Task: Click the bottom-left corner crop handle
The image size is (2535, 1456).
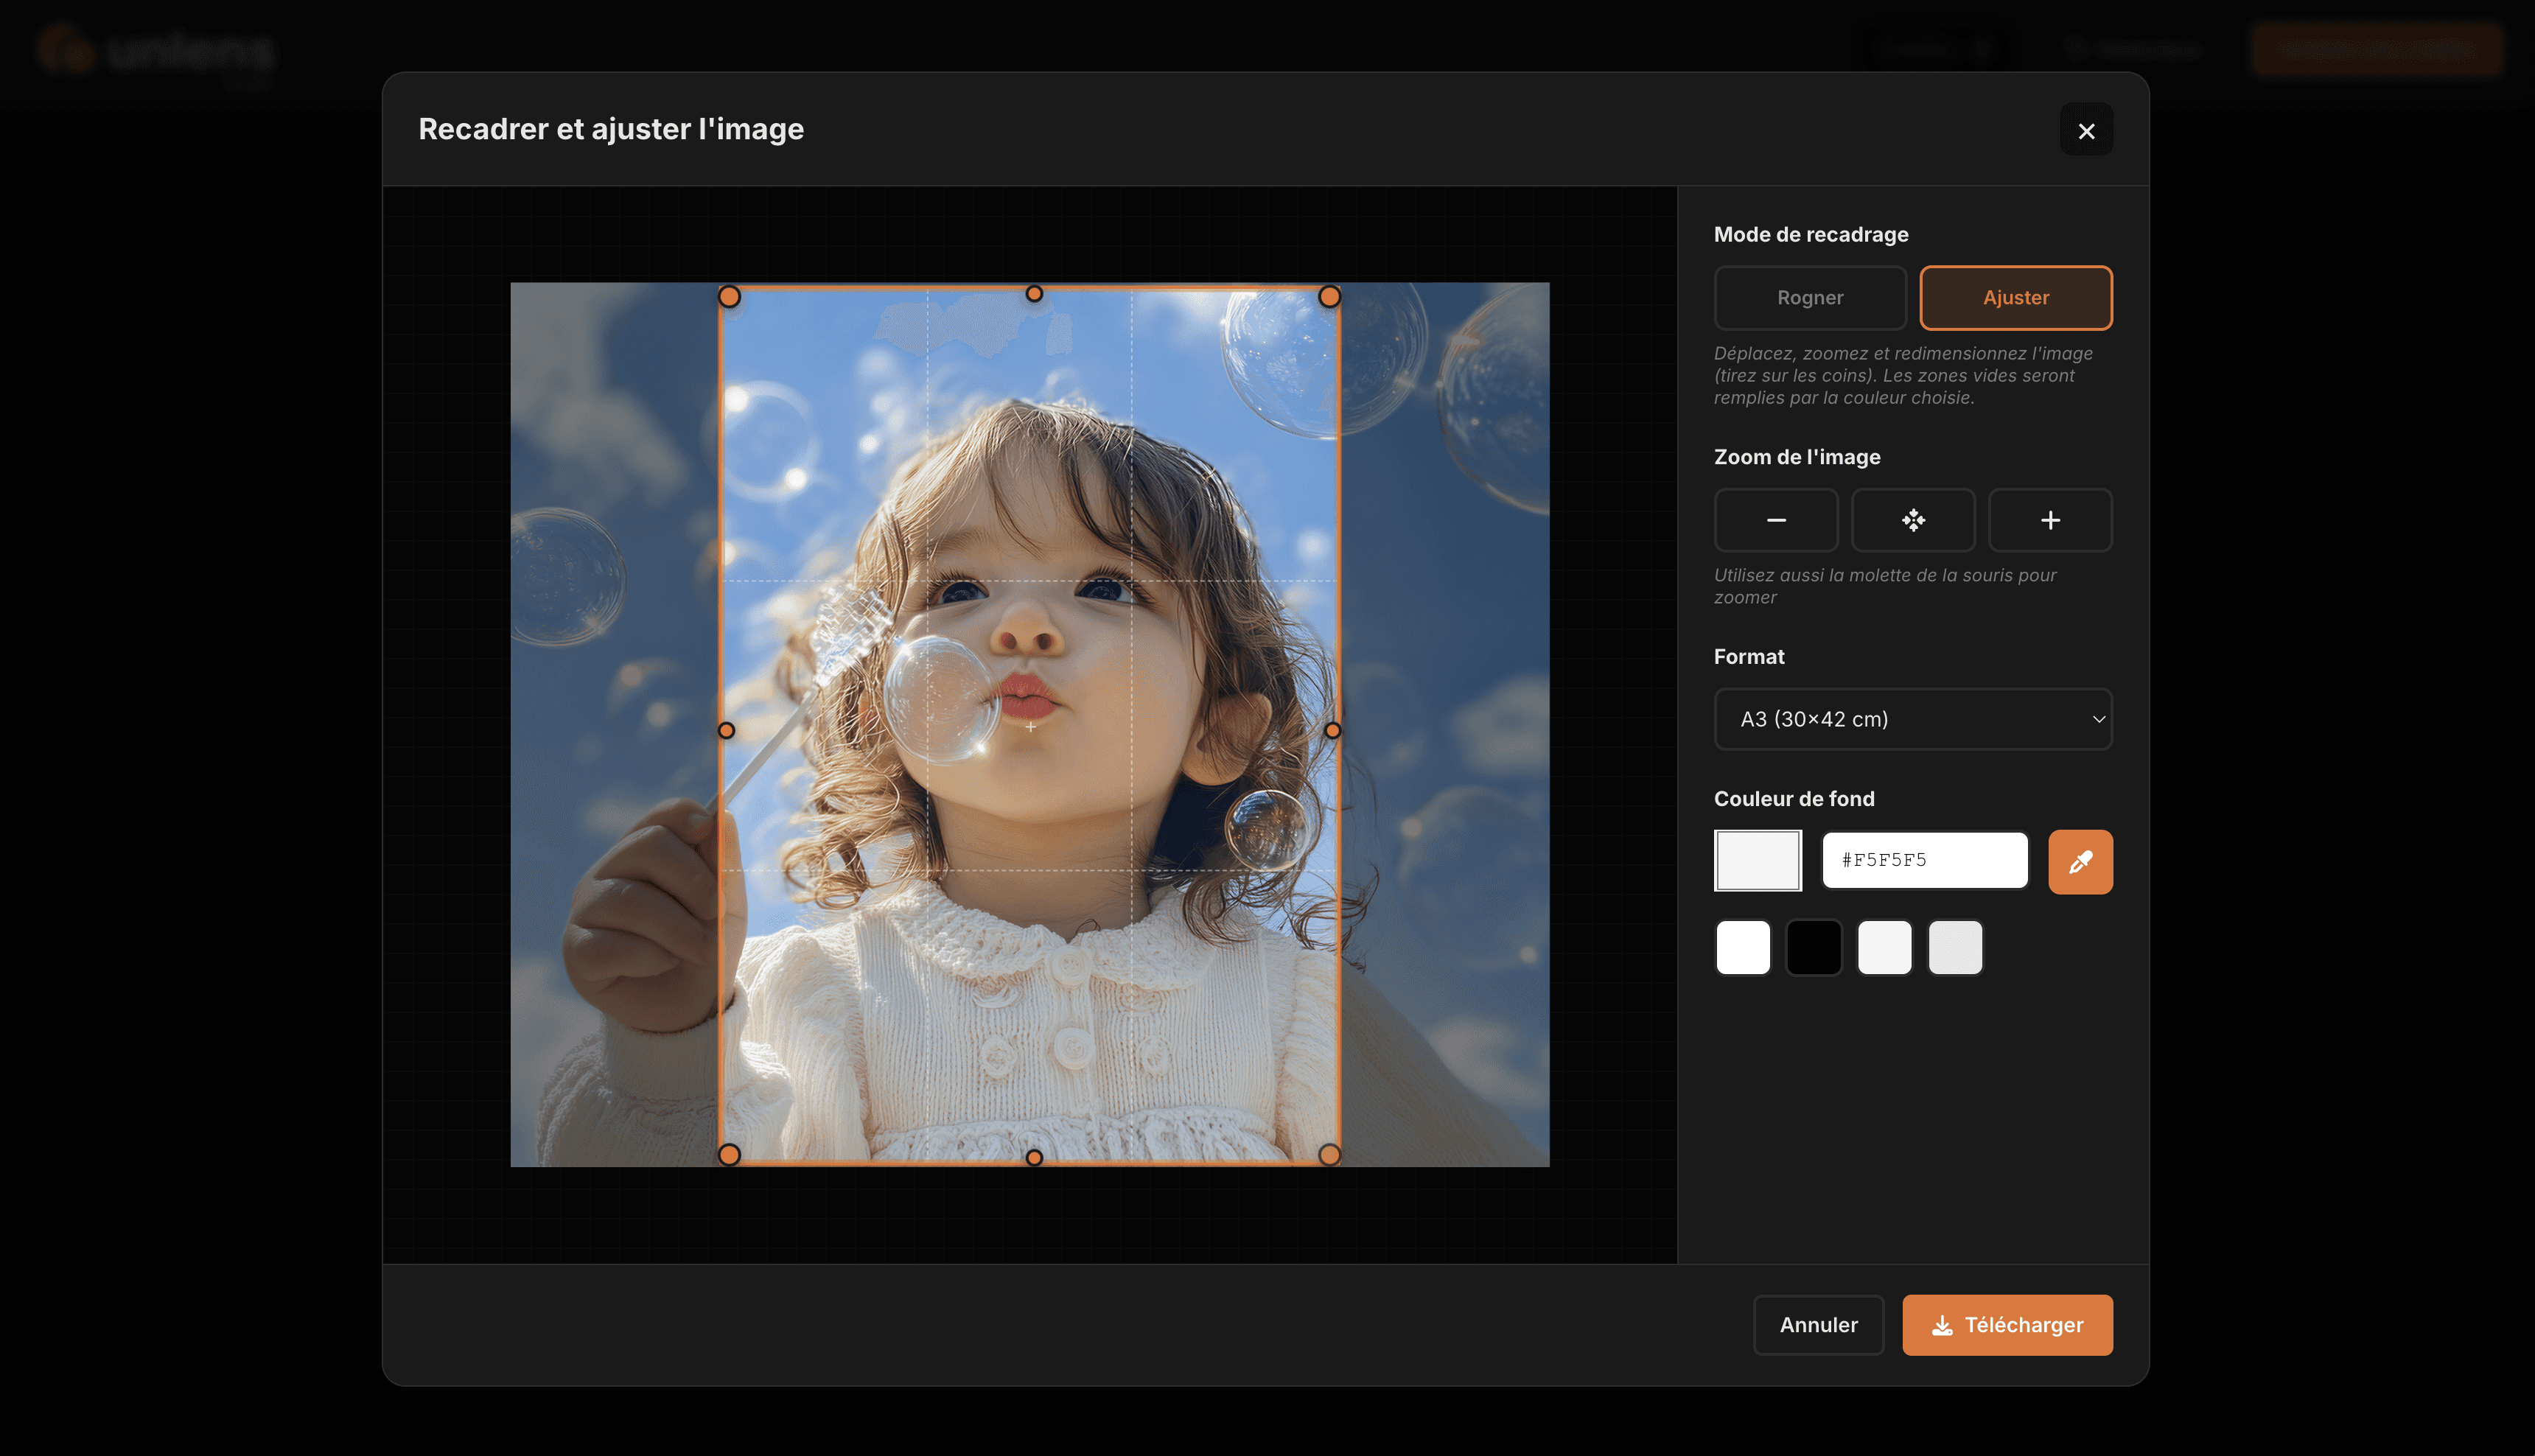Action: (729, 1155)
